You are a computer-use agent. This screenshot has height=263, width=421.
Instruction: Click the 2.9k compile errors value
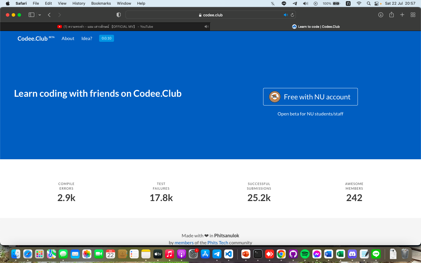pyautogui.click(x=66, y=198)
